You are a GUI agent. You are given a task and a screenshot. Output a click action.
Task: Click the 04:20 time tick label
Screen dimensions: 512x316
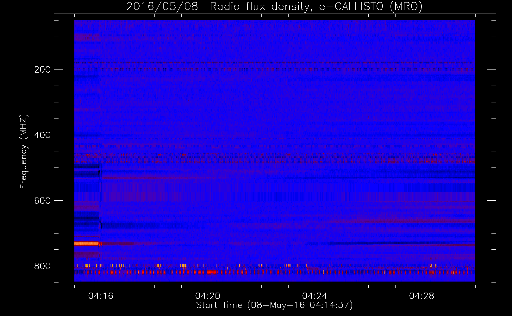208,296
